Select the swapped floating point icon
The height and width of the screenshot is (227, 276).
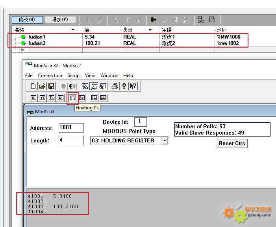point(82,98)
